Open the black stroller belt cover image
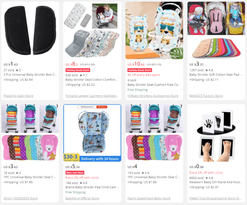This screenshot has width=247, height=205. pyautogui.click(x=30, y=30)
